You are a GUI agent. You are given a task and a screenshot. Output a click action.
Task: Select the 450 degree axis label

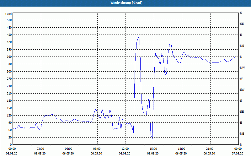pyautogui.click(x=9, y=35)
